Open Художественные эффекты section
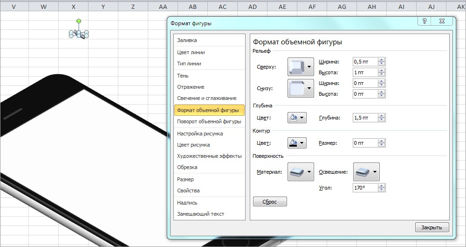 point(209,156)
